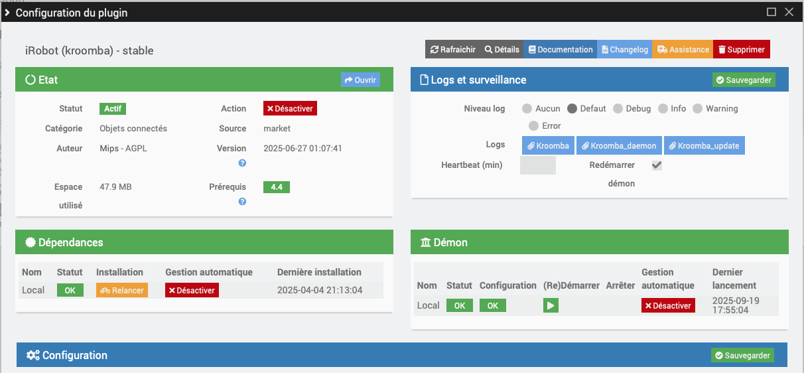Click Désactiver in the Dépendances row

[x=192, y=290]
